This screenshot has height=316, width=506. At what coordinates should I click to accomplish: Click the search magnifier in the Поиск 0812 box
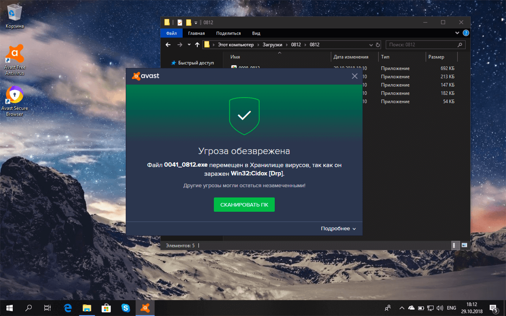(x=460, y=45)
